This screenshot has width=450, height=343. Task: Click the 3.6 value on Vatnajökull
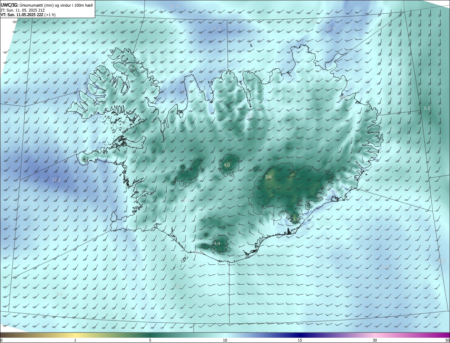[x=268, y=177]
